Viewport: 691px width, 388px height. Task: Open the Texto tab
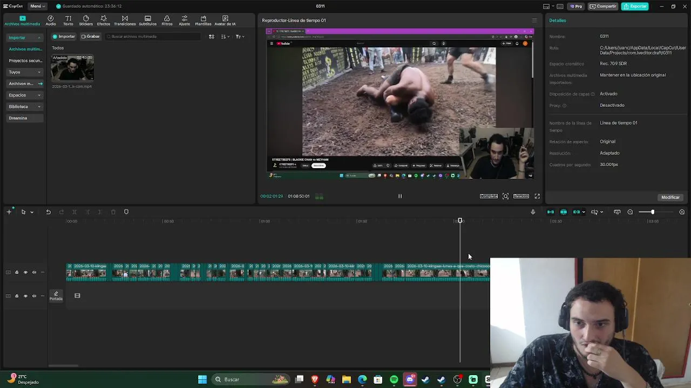tap(68, 20)
